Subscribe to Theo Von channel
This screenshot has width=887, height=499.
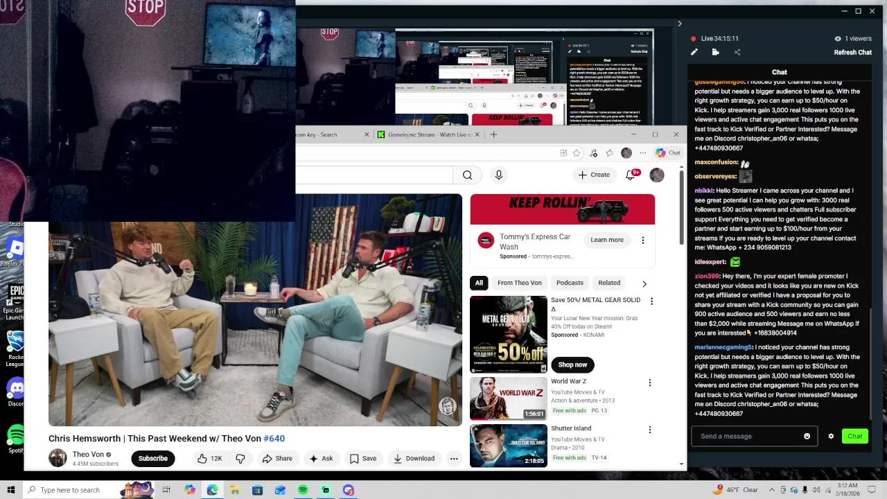(153, 458)
